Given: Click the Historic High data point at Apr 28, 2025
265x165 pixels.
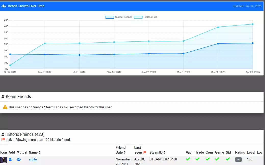Looking at the screenshot, I should [x=253, y=24].
